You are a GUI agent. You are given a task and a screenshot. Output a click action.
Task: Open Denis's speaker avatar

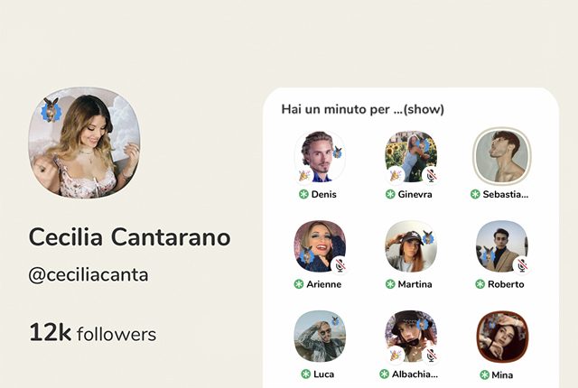coord(319,155)
